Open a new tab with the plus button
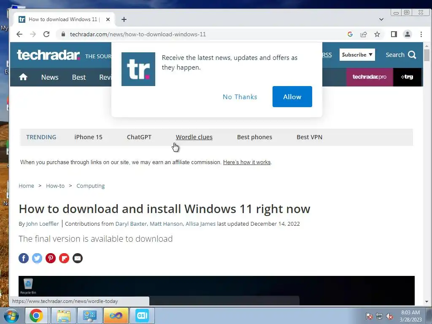 [x=124, y=19]
